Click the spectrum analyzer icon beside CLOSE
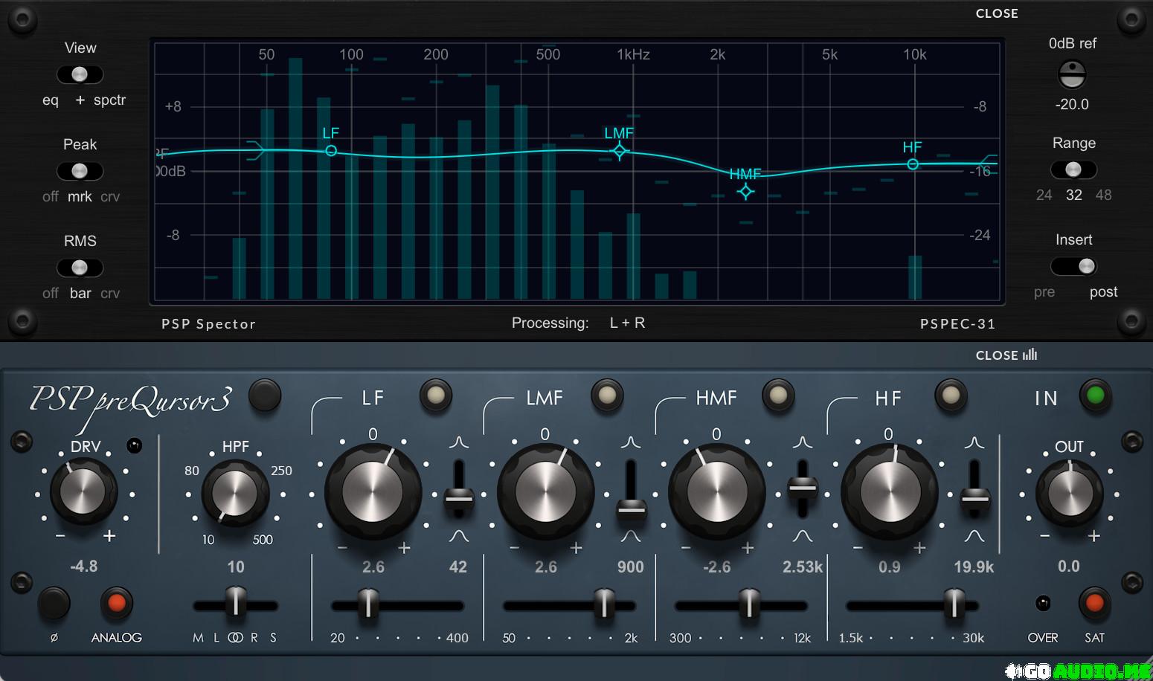This screenshot has height=681, width=1153. pyautogui.click(x=1030, y=355)
